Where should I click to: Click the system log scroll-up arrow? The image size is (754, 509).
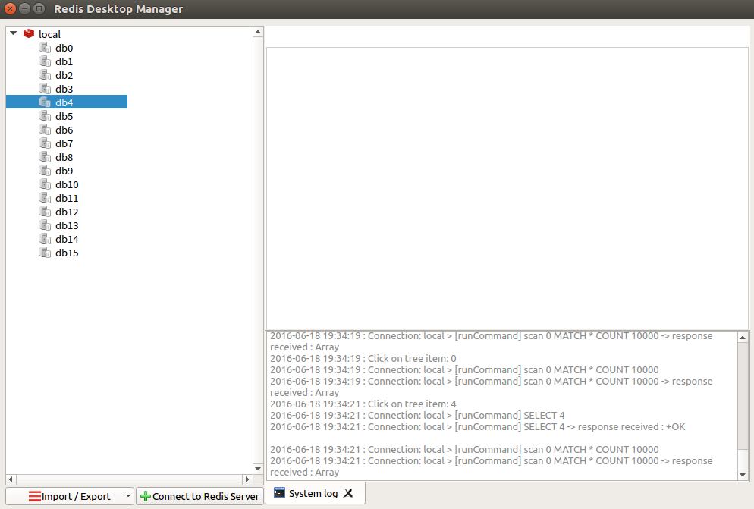(743, 338)
